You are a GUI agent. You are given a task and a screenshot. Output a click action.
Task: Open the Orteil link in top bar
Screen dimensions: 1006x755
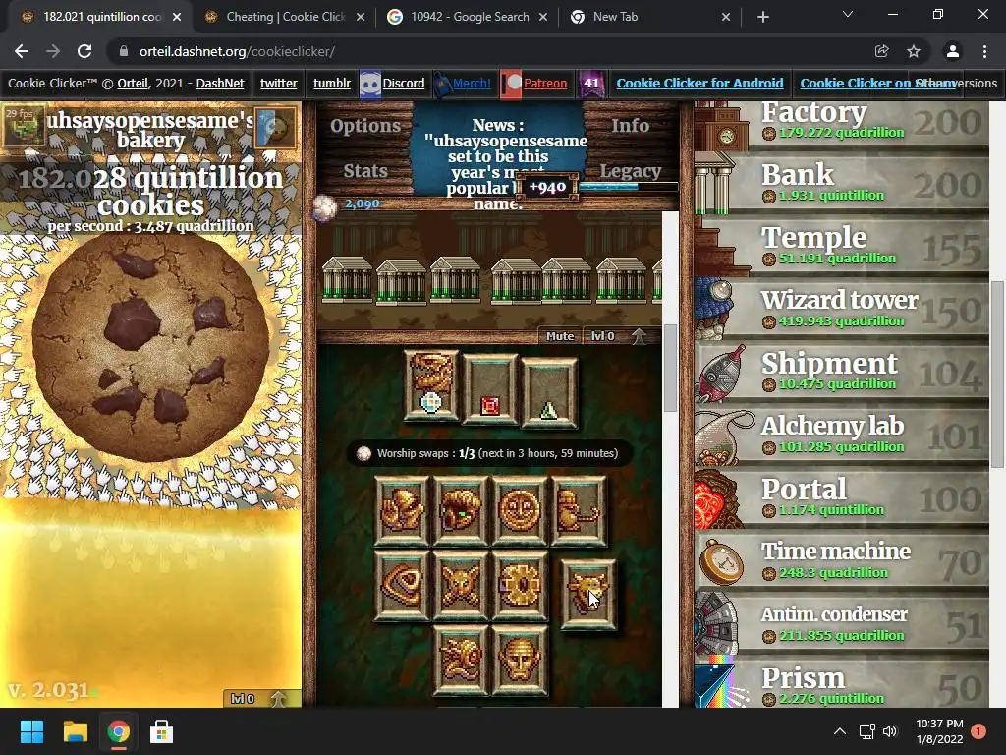click(x=133, y=83)
